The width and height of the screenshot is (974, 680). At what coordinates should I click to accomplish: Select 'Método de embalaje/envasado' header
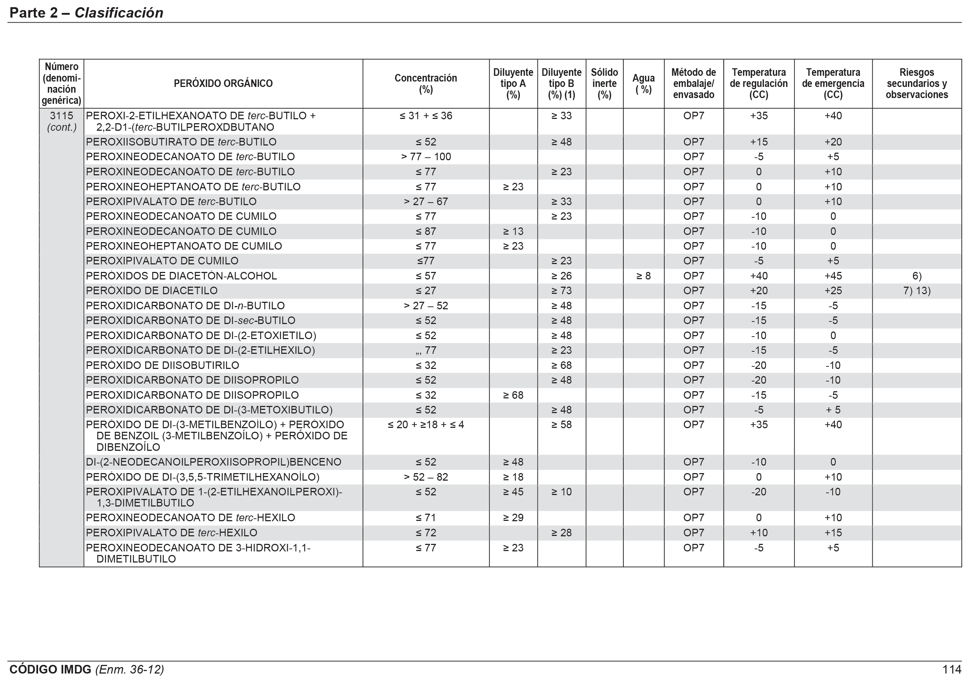click(x=694, y=84)
